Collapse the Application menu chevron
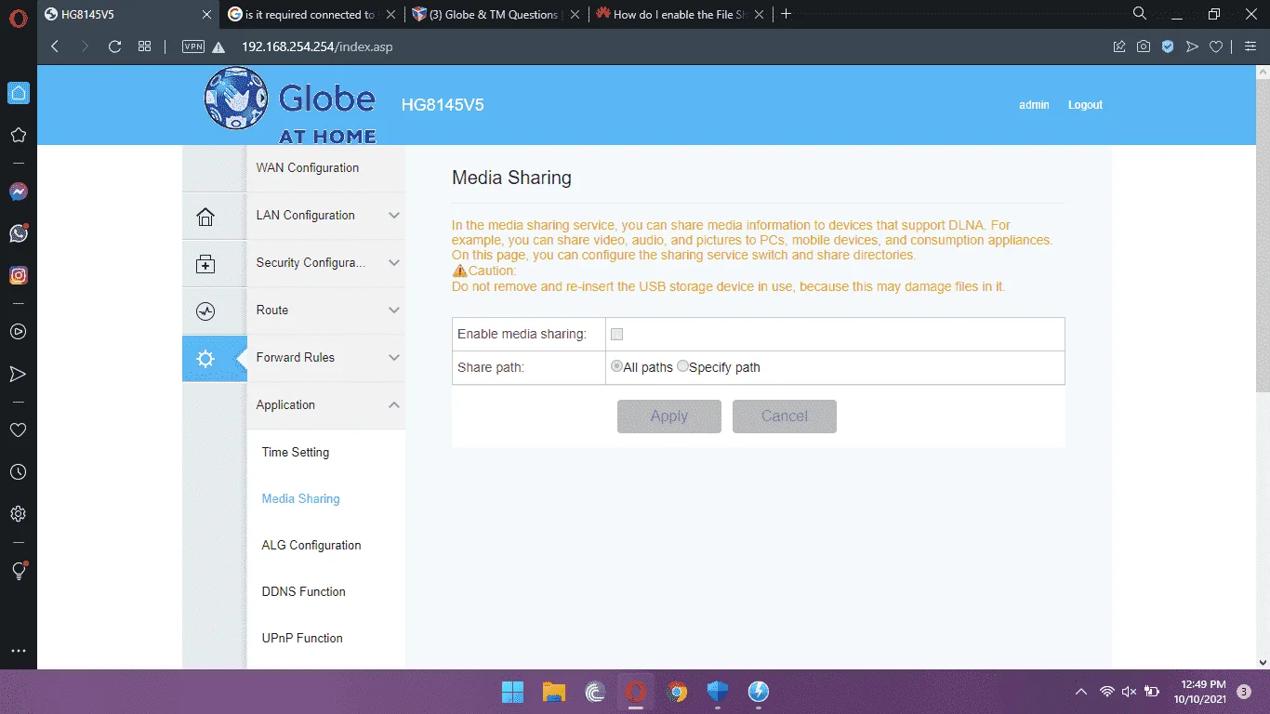 click(394, 405)
